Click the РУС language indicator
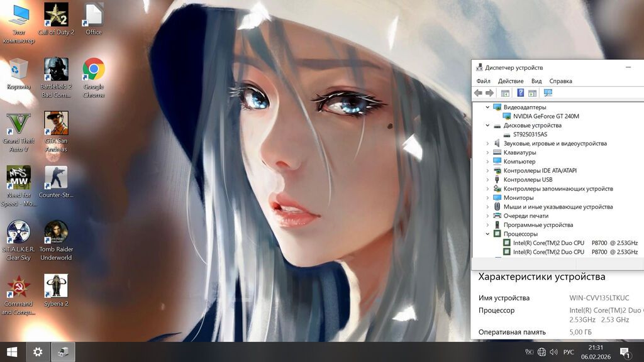644x362 pixels. click(x=569, y=352)
